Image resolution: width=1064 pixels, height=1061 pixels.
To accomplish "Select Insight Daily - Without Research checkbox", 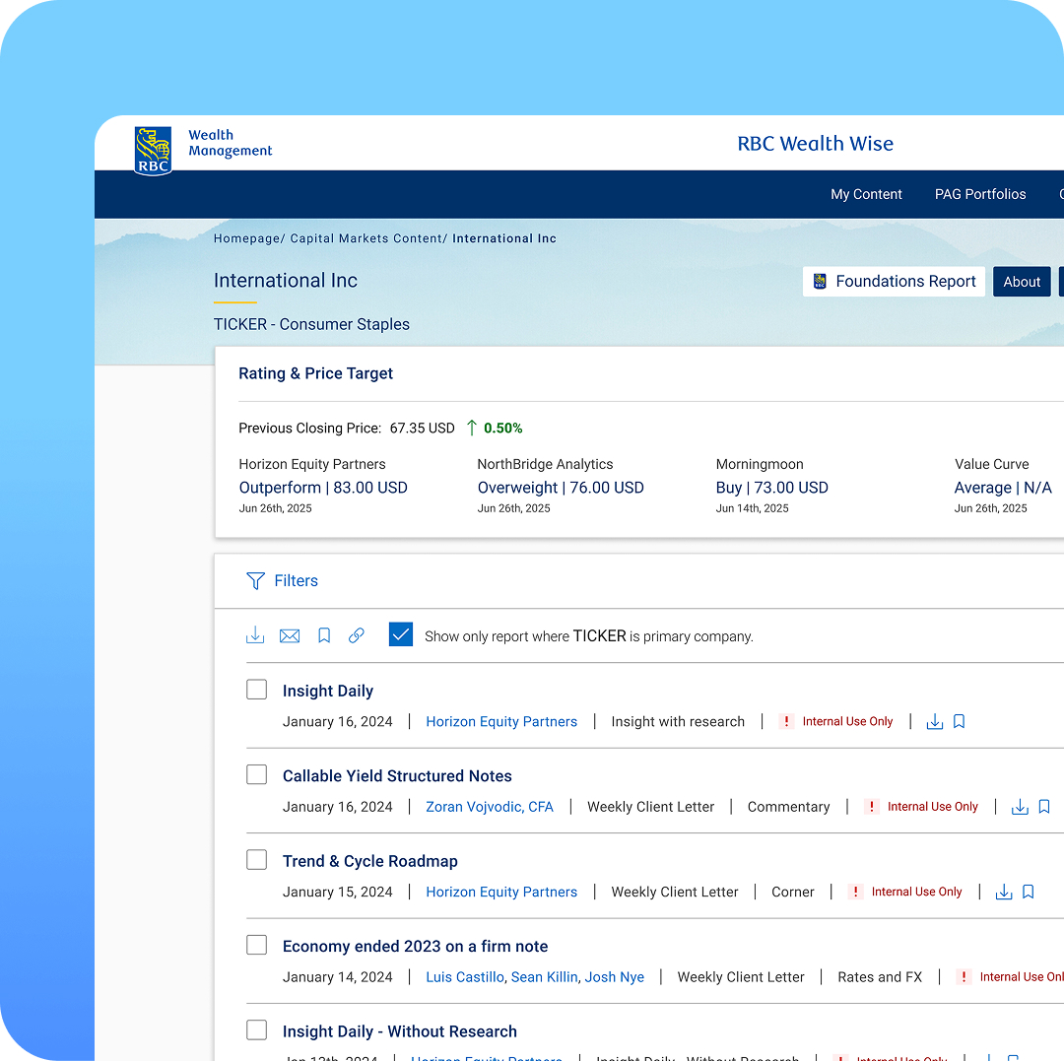I will [x=256, y=1029].
